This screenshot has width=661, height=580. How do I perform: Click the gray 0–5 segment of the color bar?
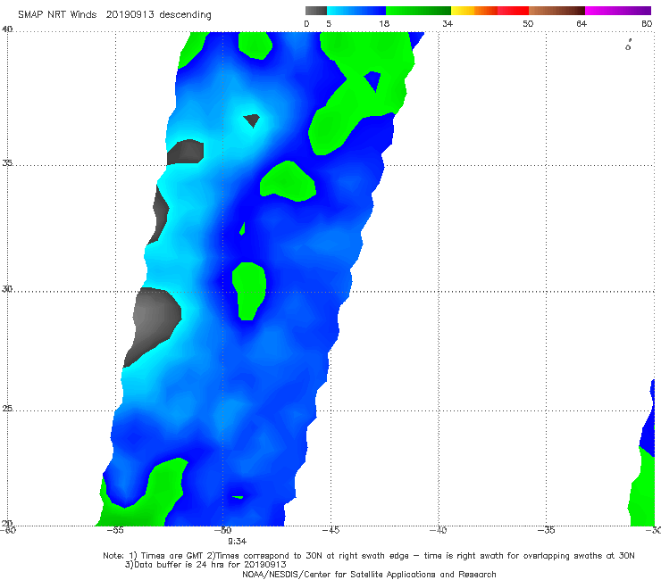click(x=315, y=11)
